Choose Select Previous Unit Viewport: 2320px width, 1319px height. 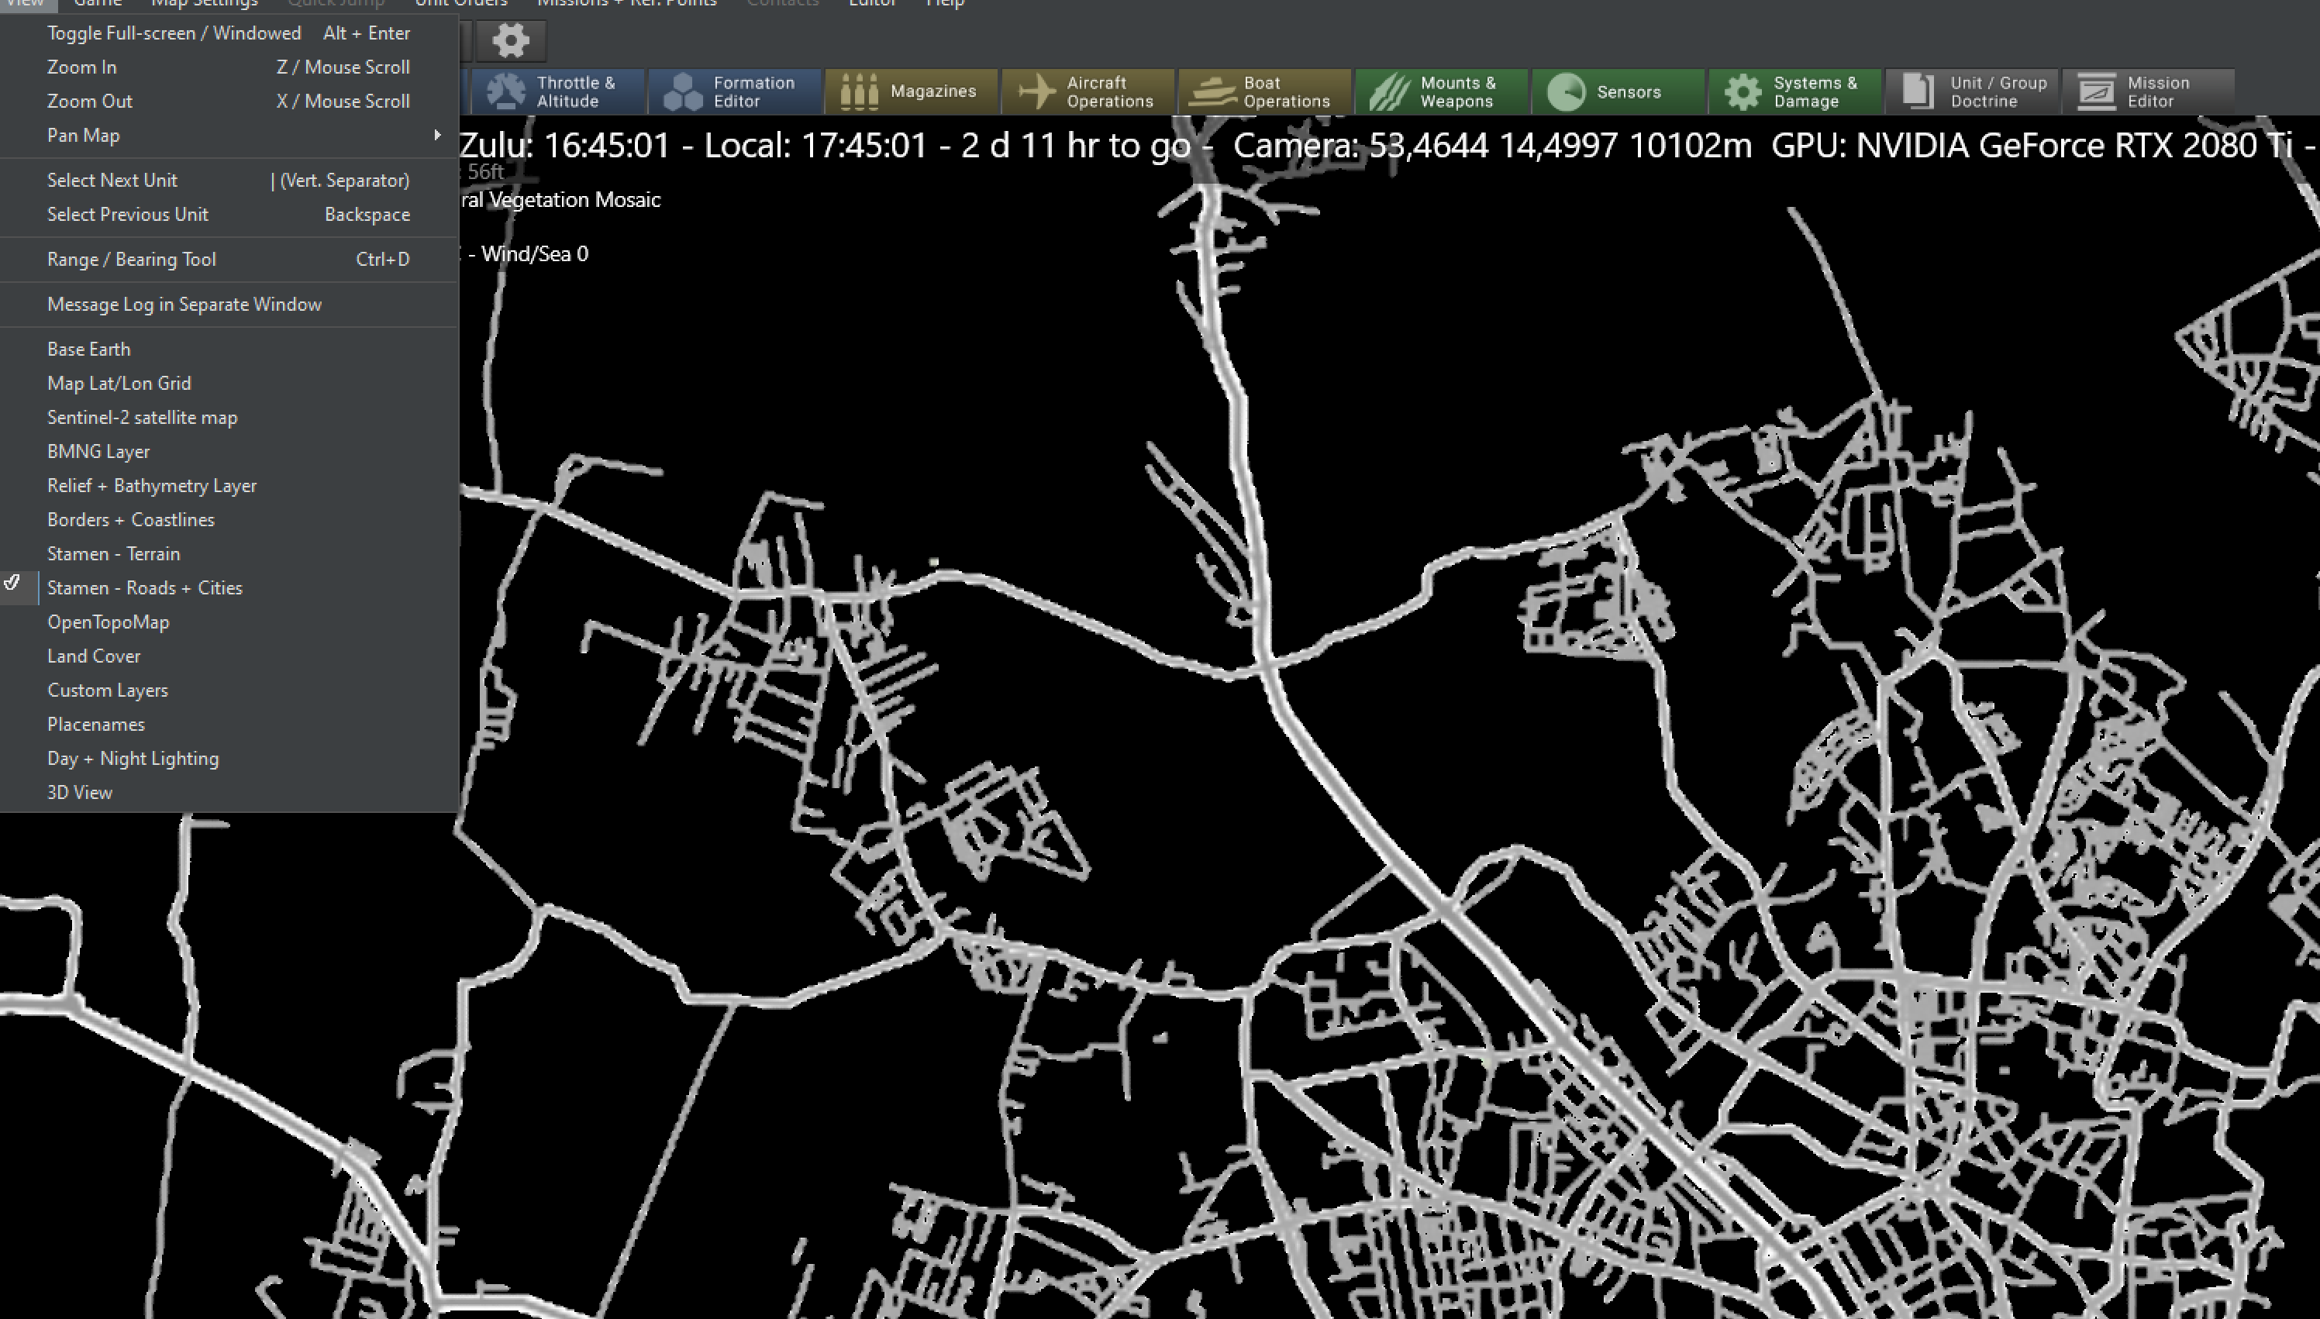click(x=229, y=215)
